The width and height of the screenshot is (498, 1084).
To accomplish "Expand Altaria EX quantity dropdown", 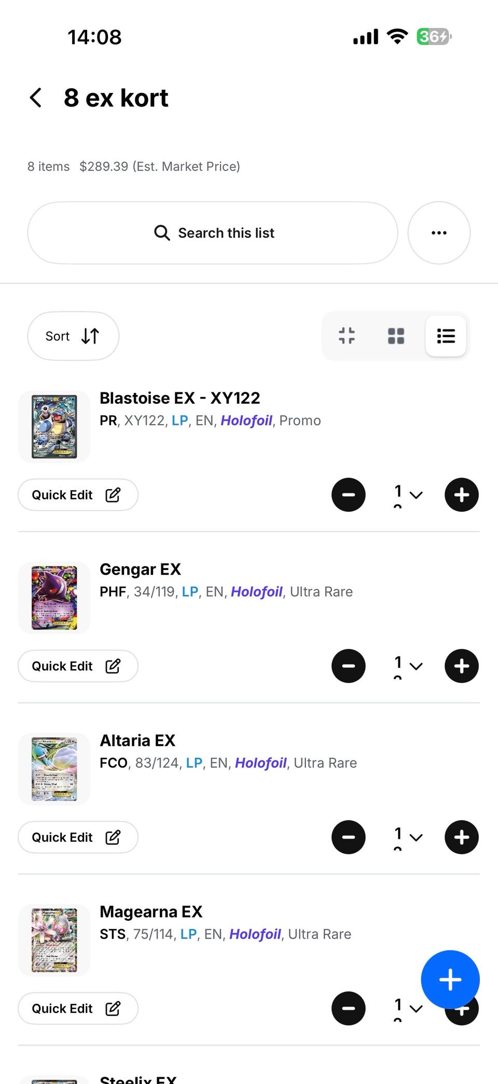I will pos(408,837).
